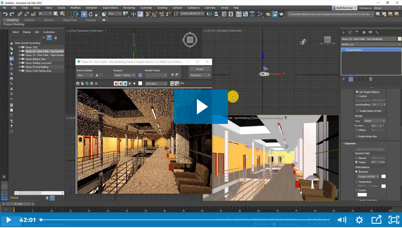Open the Modify panel icon
The image size is (402, 228).
click(x=350, y=32)
